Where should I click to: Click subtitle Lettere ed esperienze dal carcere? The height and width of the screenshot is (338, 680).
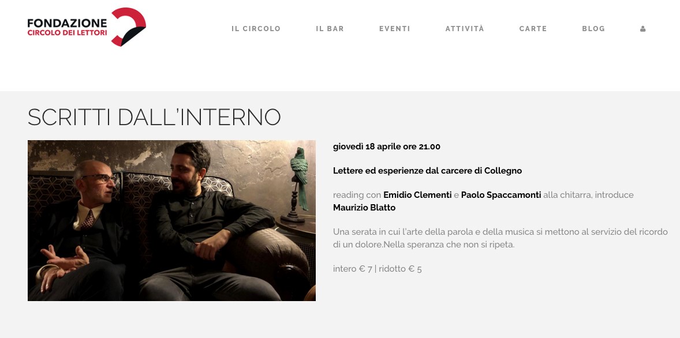point(427,171)
